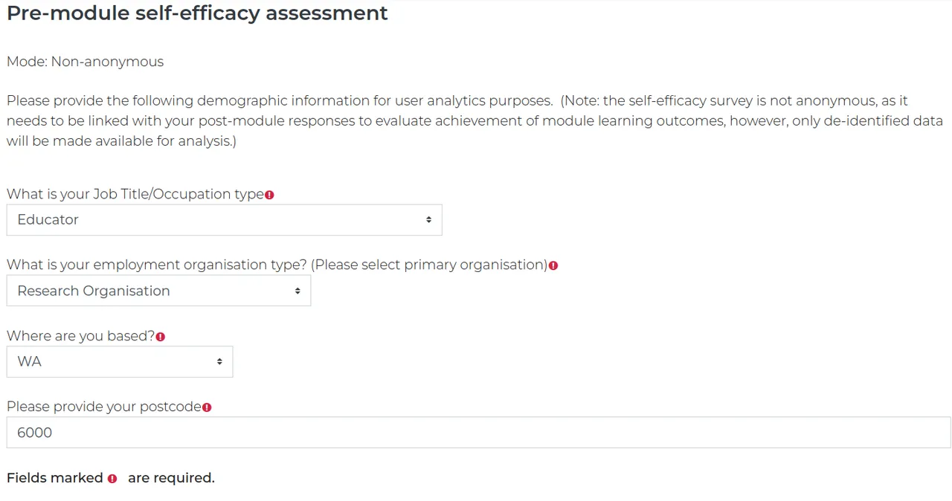The width and height of the screenshot is (952, 501).
Task: Click the required icon beside Job Title/Occupation type
Action: (269, 195)
